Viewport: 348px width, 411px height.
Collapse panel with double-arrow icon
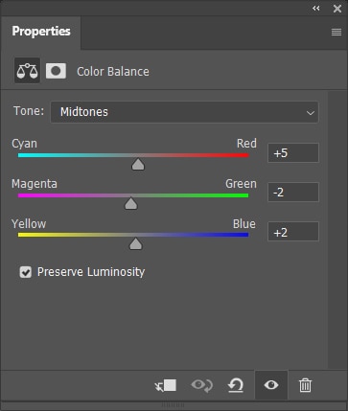[316, 9]
